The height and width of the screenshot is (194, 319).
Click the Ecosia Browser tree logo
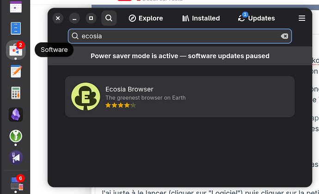86,97
